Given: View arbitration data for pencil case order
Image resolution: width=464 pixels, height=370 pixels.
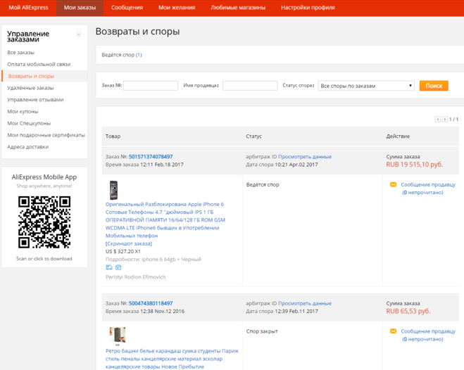Looking at the screenshot, I should (x=305, y=303).
